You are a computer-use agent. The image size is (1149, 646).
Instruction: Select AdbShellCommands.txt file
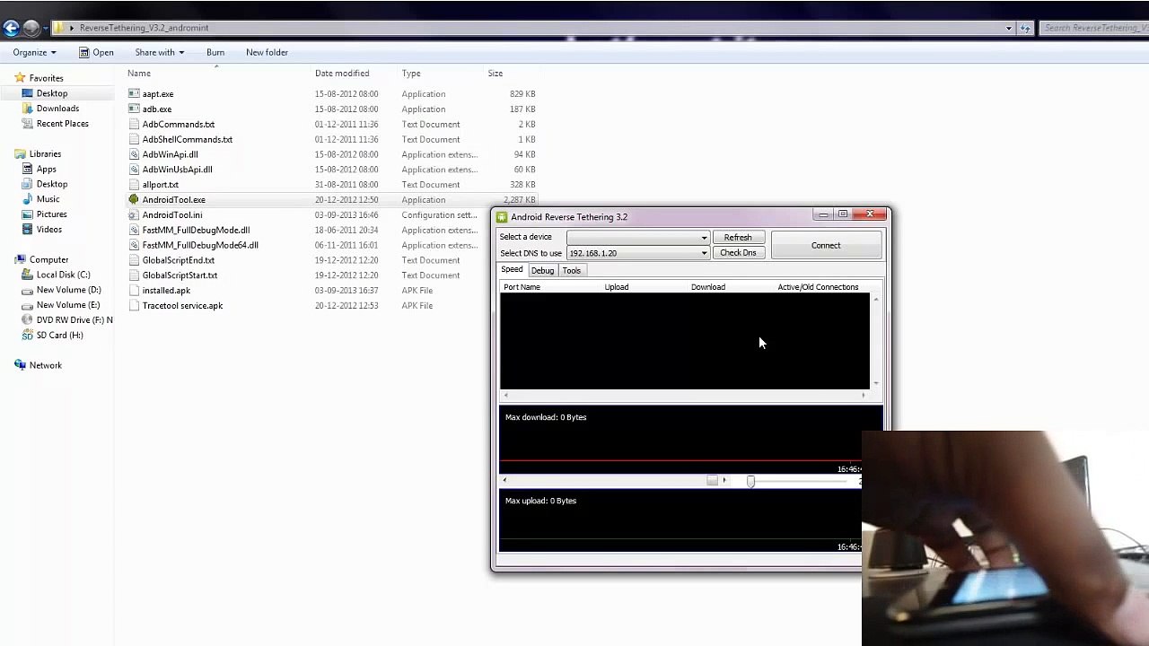tap(187, 139)
